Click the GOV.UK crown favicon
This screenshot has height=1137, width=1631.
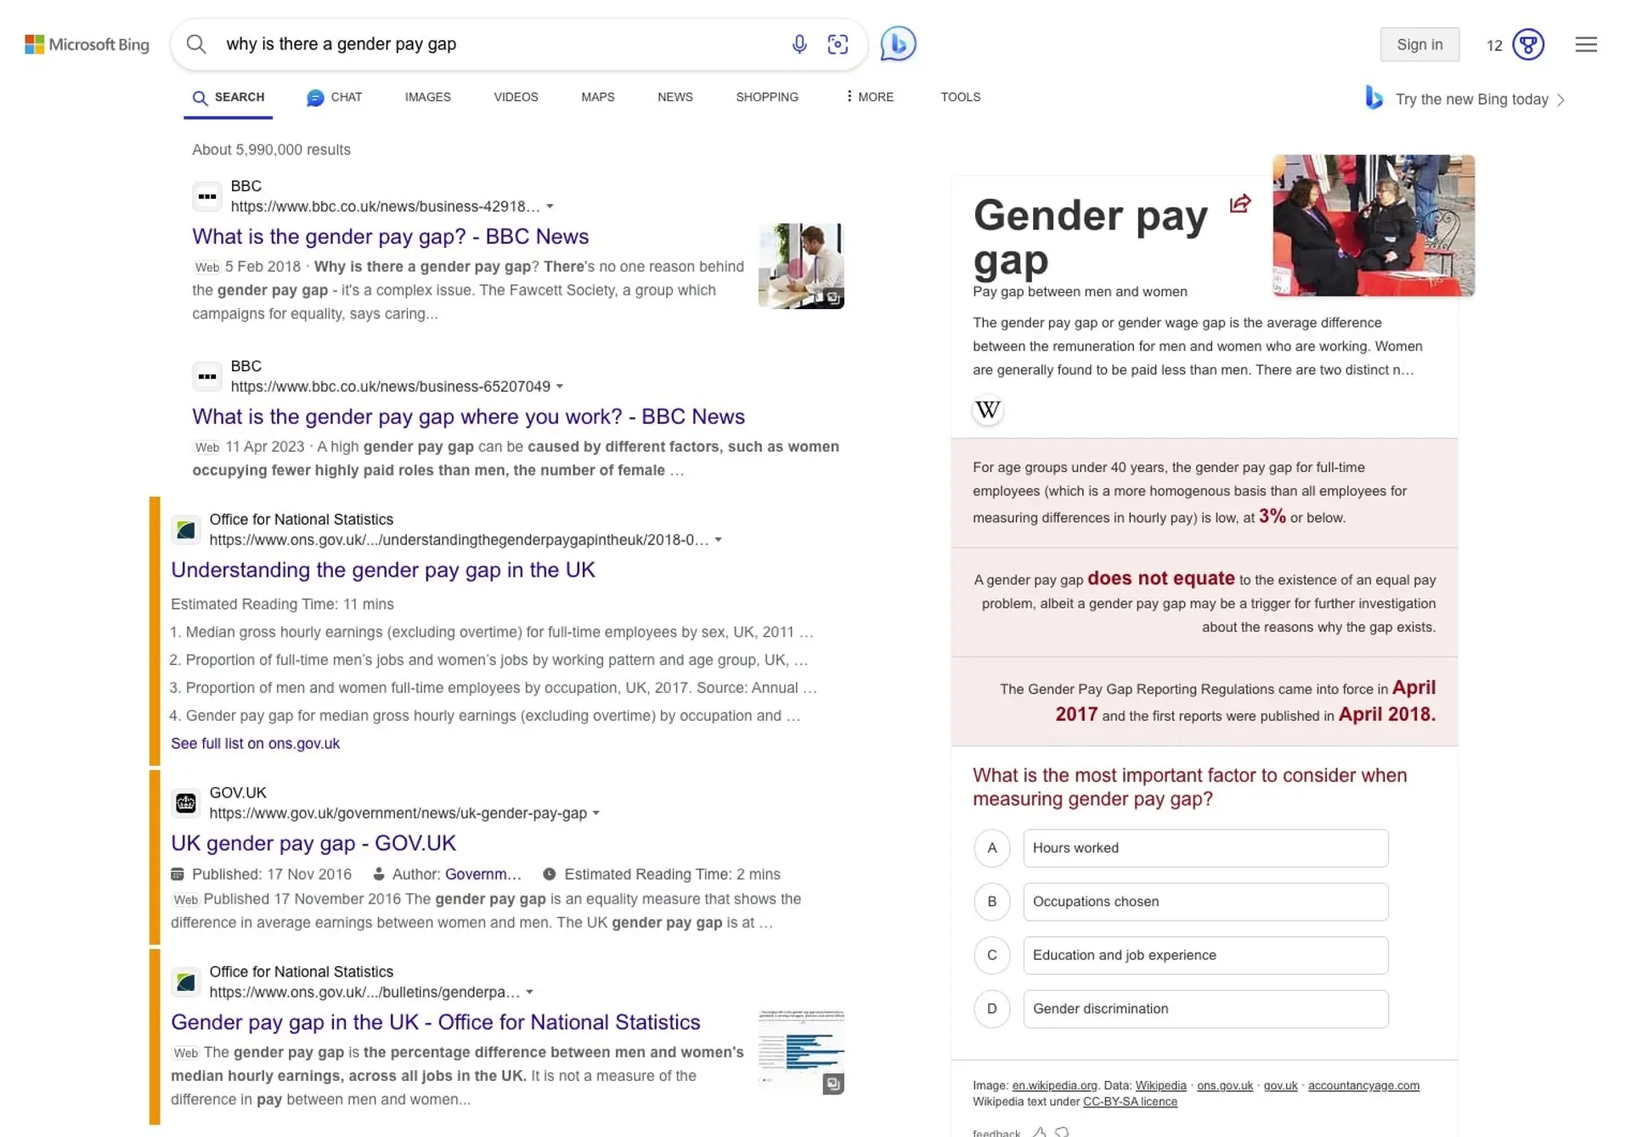pos(186,803)
